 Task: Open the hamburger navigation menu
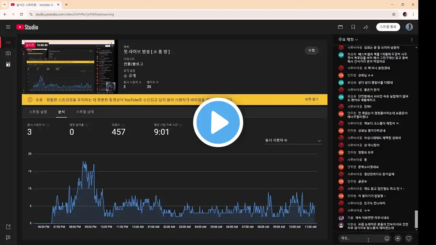[x=8, y=27]
